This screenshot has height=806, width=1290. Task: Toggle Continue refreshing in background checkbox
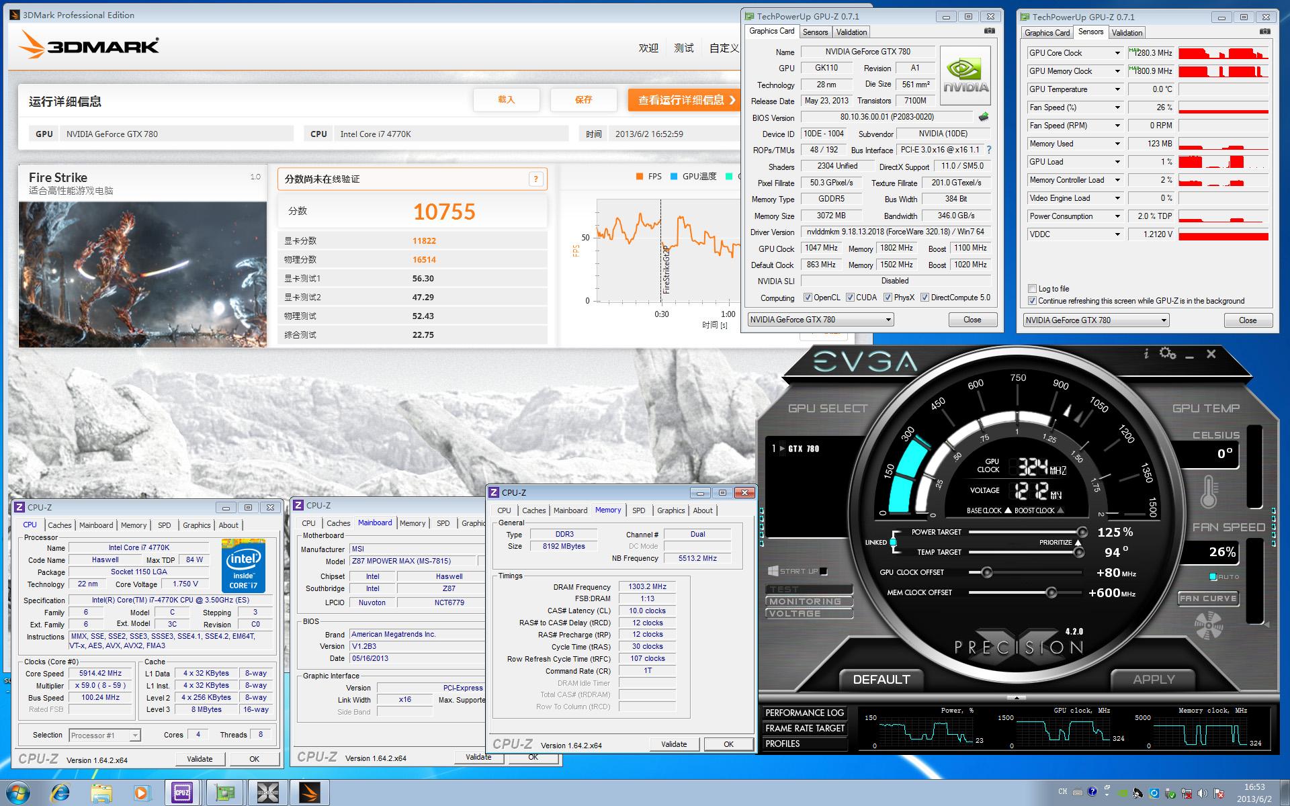tap(1032, 301)
